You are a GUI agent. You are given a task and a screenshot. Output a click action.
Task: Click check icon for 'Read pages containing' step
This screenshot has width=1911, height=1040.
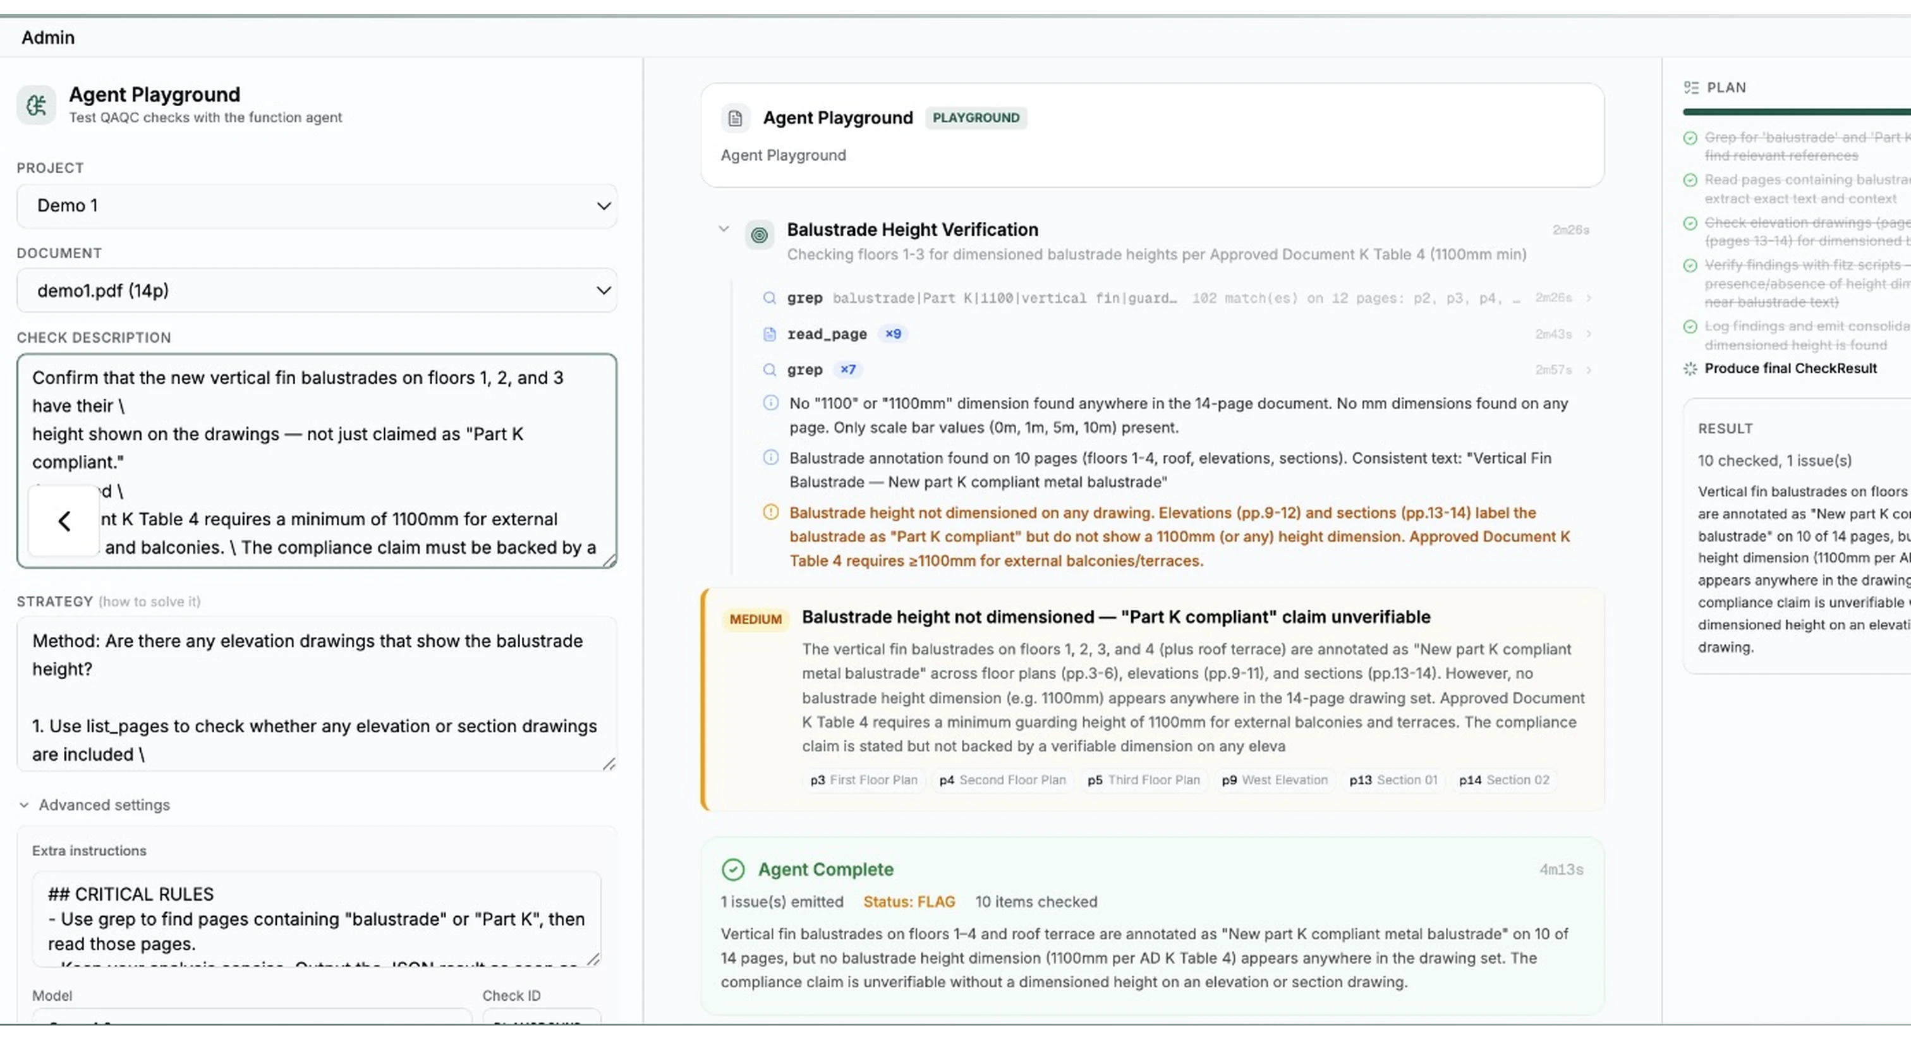point(1690,180)
